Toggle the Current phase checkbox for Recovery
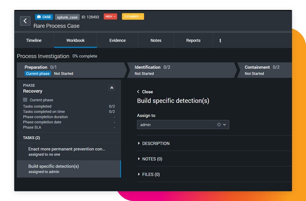 25,100
